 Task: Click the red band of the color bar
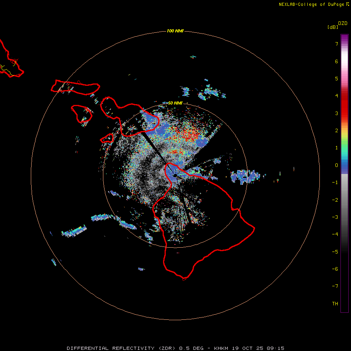coord(344,105)
